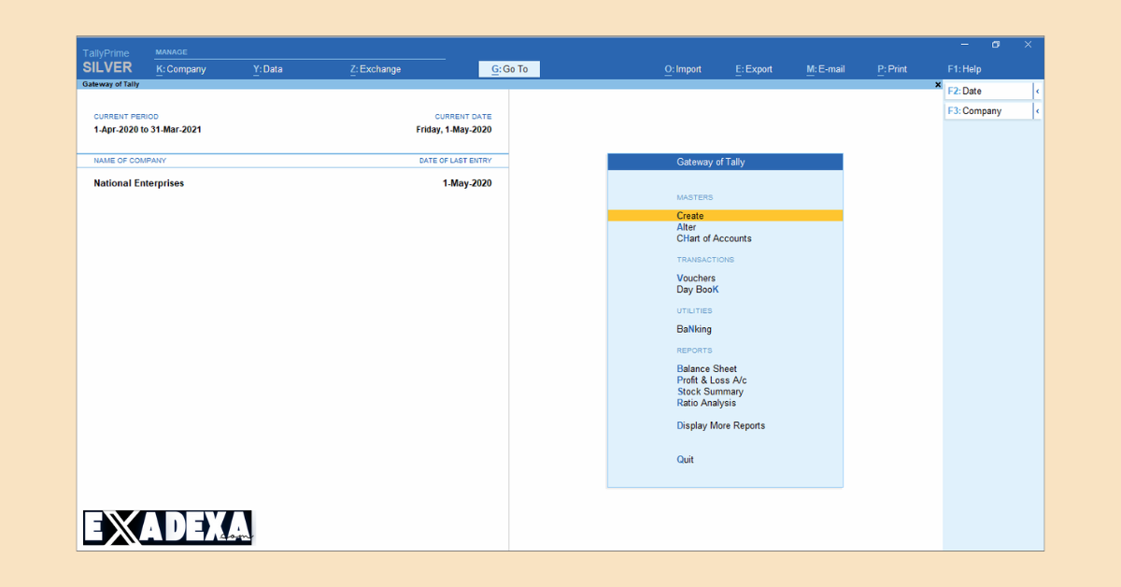1121x587 pixels.
Task: Open the E: Export option
Action: point(753,68)
